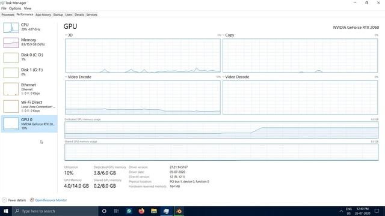Select the Ethernet entry
The width and height of the screenshot is (385, 216).
tap(29, 89)
